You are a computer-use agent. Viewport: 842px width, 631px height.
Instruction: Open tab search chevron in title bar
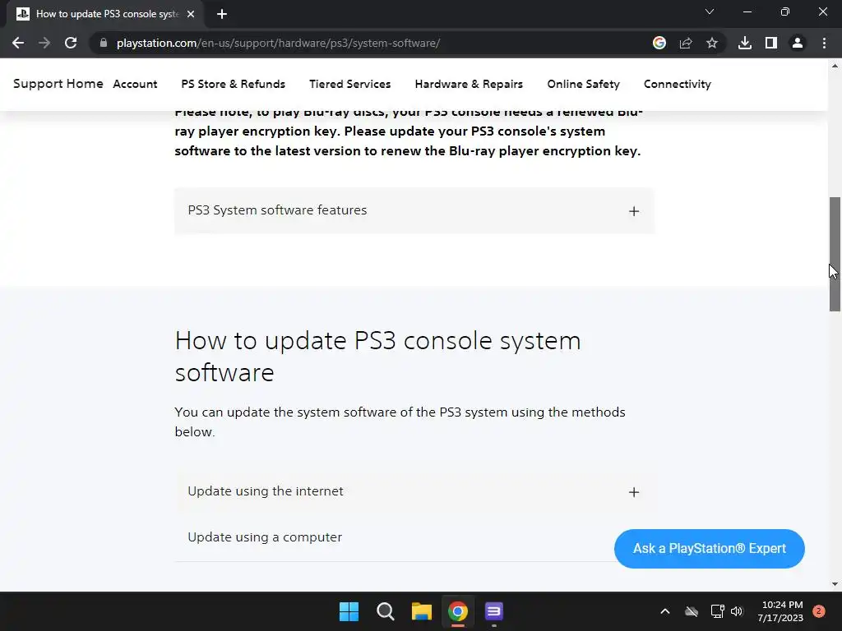coord(710,12)
